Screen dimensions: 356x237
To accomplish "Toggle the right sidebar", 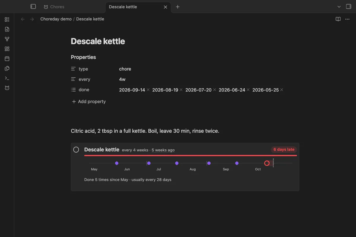I will coord(349,7).
